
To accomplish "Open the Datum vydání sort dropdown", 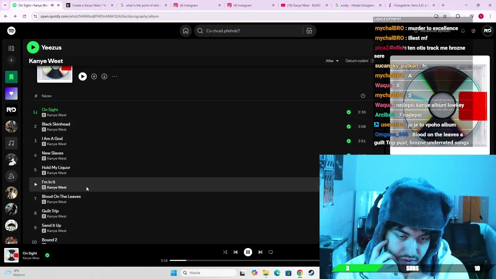I will [x=360, y=61].
